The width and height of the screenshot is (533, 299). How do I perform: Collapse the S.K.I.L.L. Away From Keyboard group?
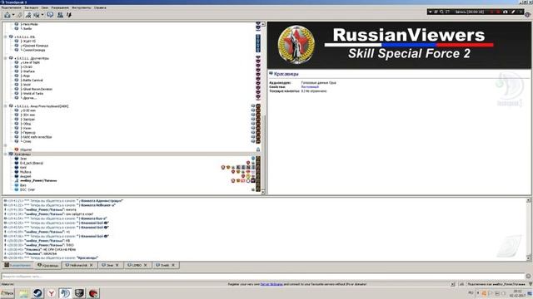point(5,106)
